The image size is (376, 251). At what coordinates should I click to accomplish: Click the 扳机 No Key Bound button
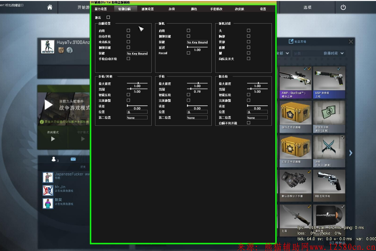[x=197, y=42]
